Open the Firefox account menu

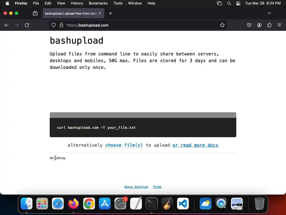[x=259, y=25]
